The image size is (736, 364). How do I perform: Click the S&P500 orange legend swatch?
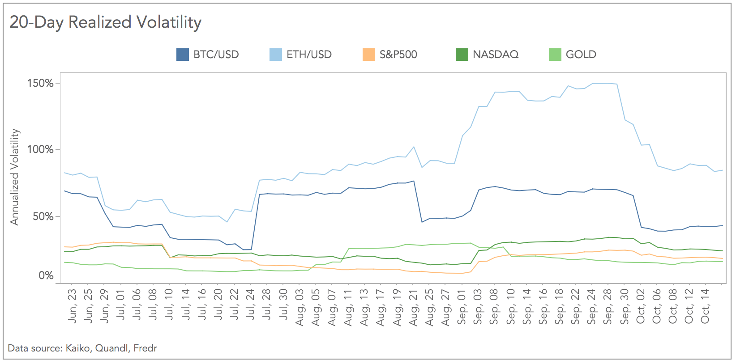pos(369,55)
